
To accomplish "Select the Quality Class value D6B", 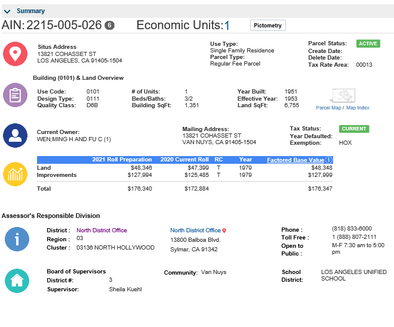I will point(92,105).
